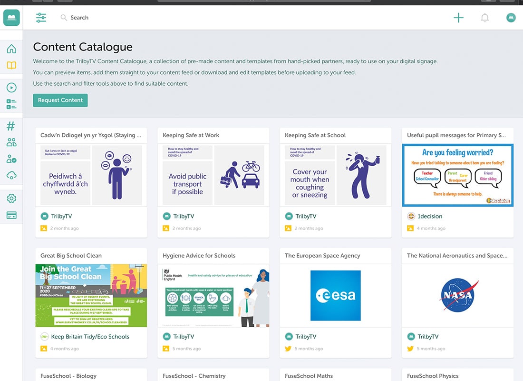Image resolution: width=523 pixels, height=381 pixels.
Task: Click image type icon on Keeping Safe at School
Action: (x=288, y=228)
